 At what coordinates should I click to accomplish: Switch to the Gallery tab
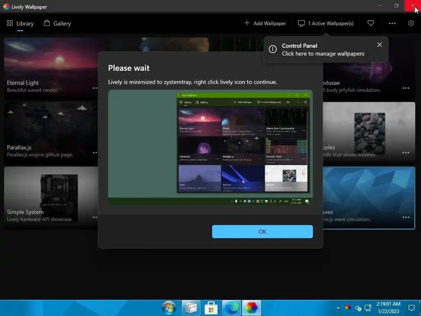(x=58, y=23)
